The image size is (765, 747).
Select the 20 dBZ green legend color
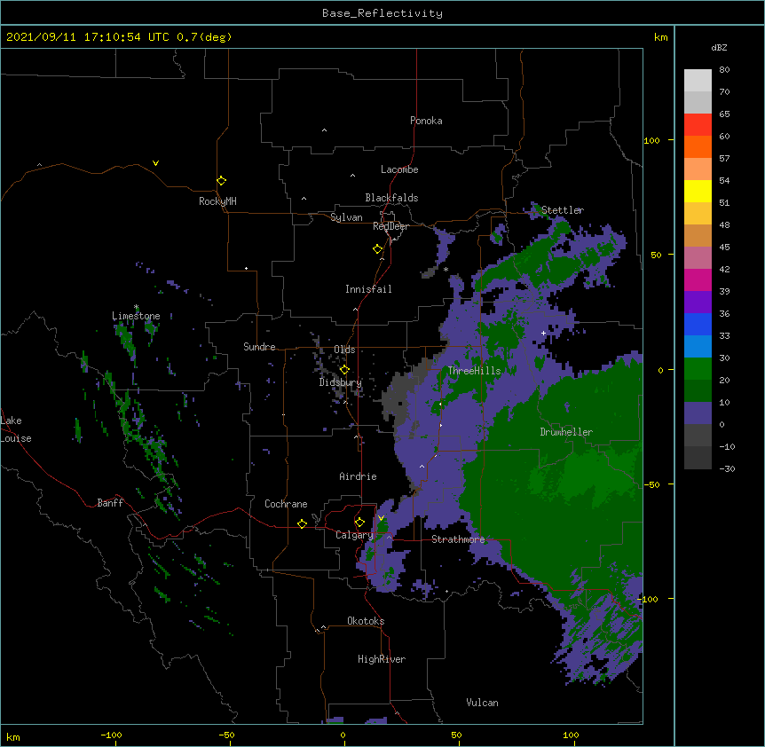[698, 390]
